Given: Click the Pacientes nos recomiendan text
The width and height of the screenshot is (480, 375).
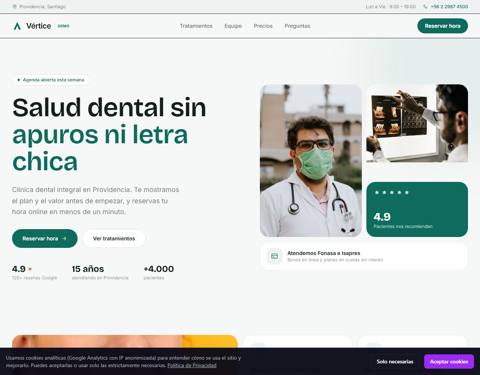Looking at the screenshot, I should (403, 226).
